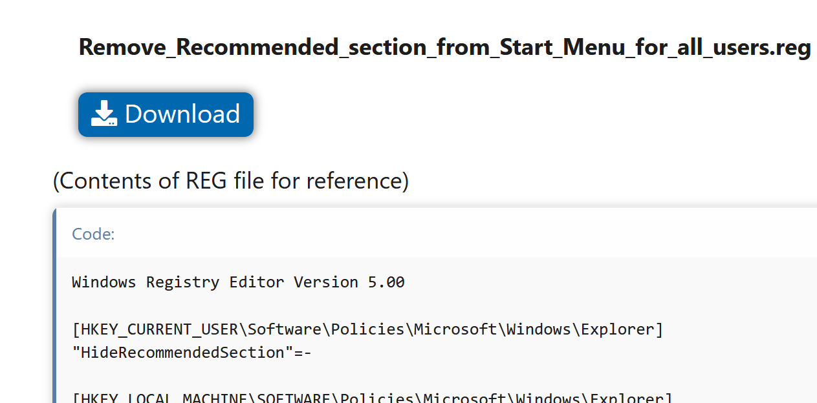This screenshot has height=403, width=817.
Task: Click "Software" in the HKEY_CURRENT_USER path
Action: [285, 329]
